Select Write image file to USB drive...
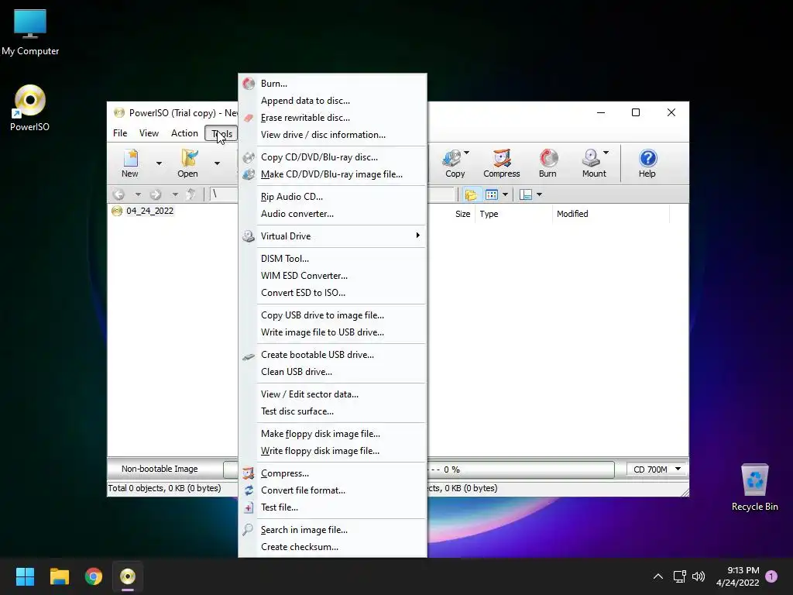Viewport: 793px width, 595px height. point(332,332)
